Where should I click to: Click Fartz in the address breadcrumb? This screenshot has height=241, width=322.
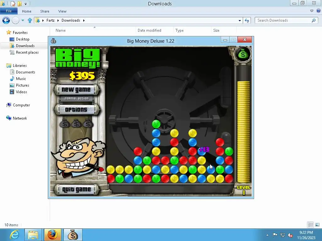[x=51, y=20]
